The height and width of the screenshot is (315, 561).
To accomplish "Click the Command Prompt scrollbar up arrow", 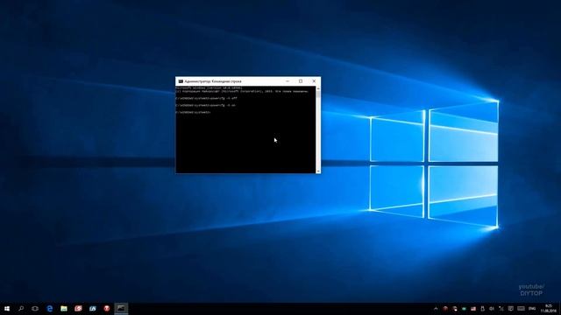I will [318, 88].
